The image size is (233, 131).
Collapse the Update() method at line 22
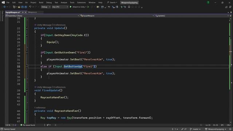coord(27,28)
